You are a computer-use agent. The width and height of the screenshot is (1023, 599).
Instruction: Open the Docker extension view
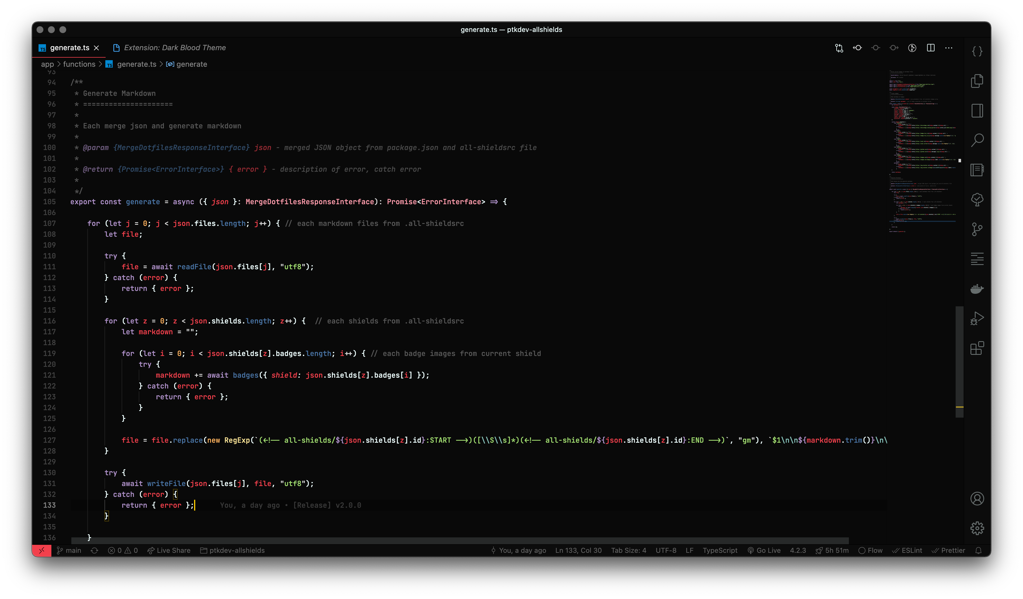click(977, 289)
